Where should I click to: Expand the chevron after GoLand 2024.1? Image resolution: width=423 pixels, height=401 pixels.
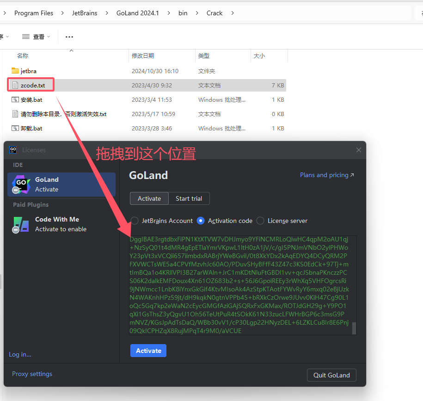[169, 13]
